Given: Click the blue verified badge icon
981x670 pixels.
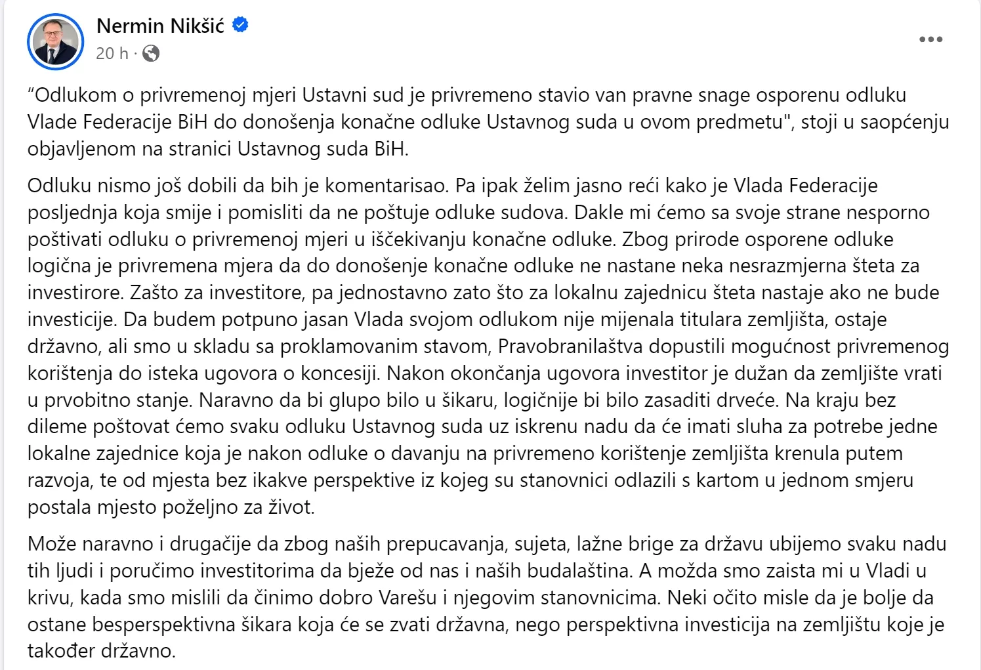Looking at the screenshot, I should pyautogui.click(x=241, y=26).
